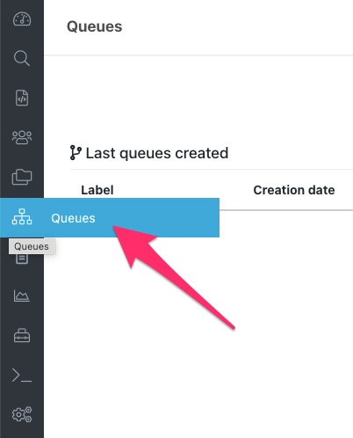Image resolution: width=353 pixels, height=438 pixels.
Task: Click the Last queues created heading
Action: pyautogui.click(x=157, y=153)
